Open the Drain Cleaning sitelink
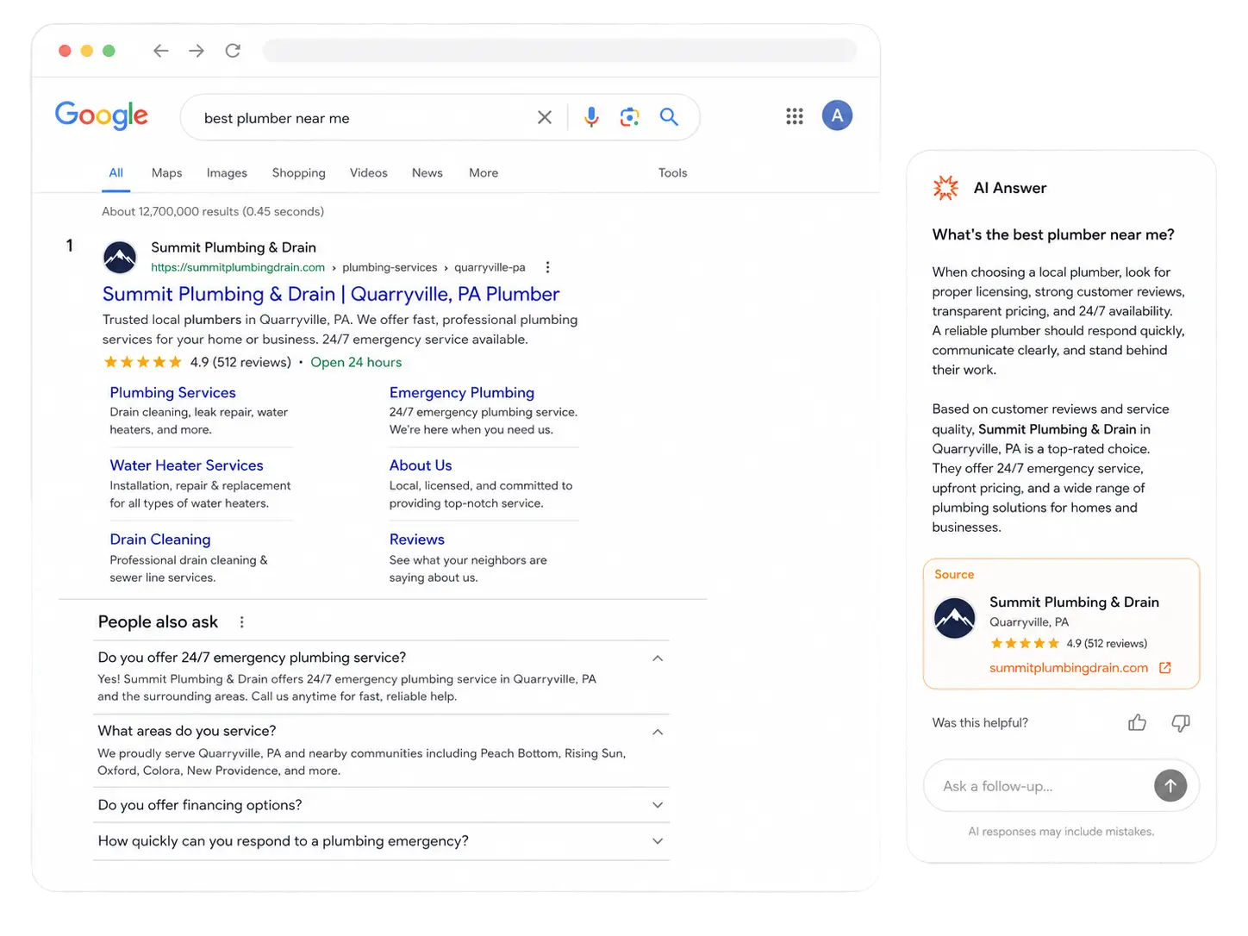 click(160, 540)
